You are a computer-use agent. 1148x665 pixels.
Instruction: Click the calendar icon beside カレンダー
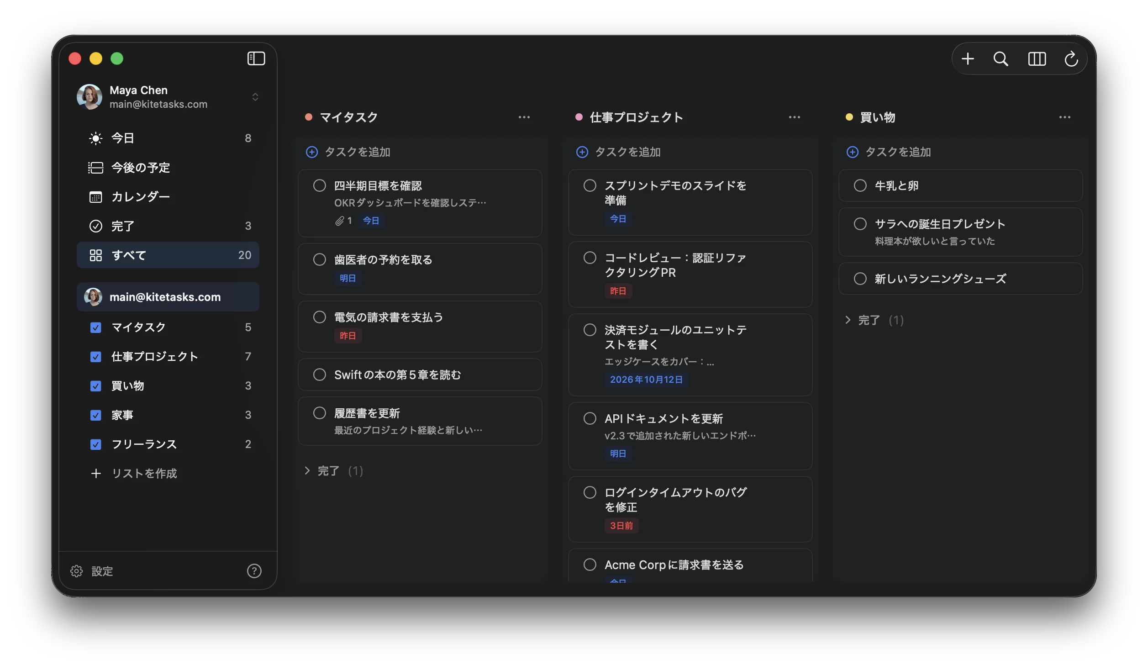point(95,197)
